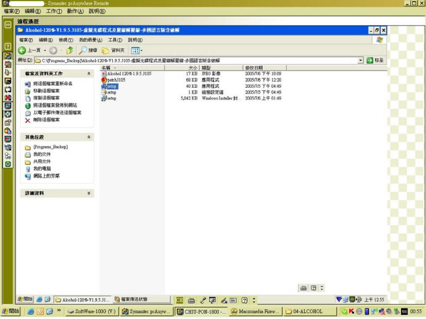Image resolution: width=426 pixels, height=319 pixels.
Task: Select the Alcohol 120% 1.9.5.3105 JPEG file
Action: (127, 73)
